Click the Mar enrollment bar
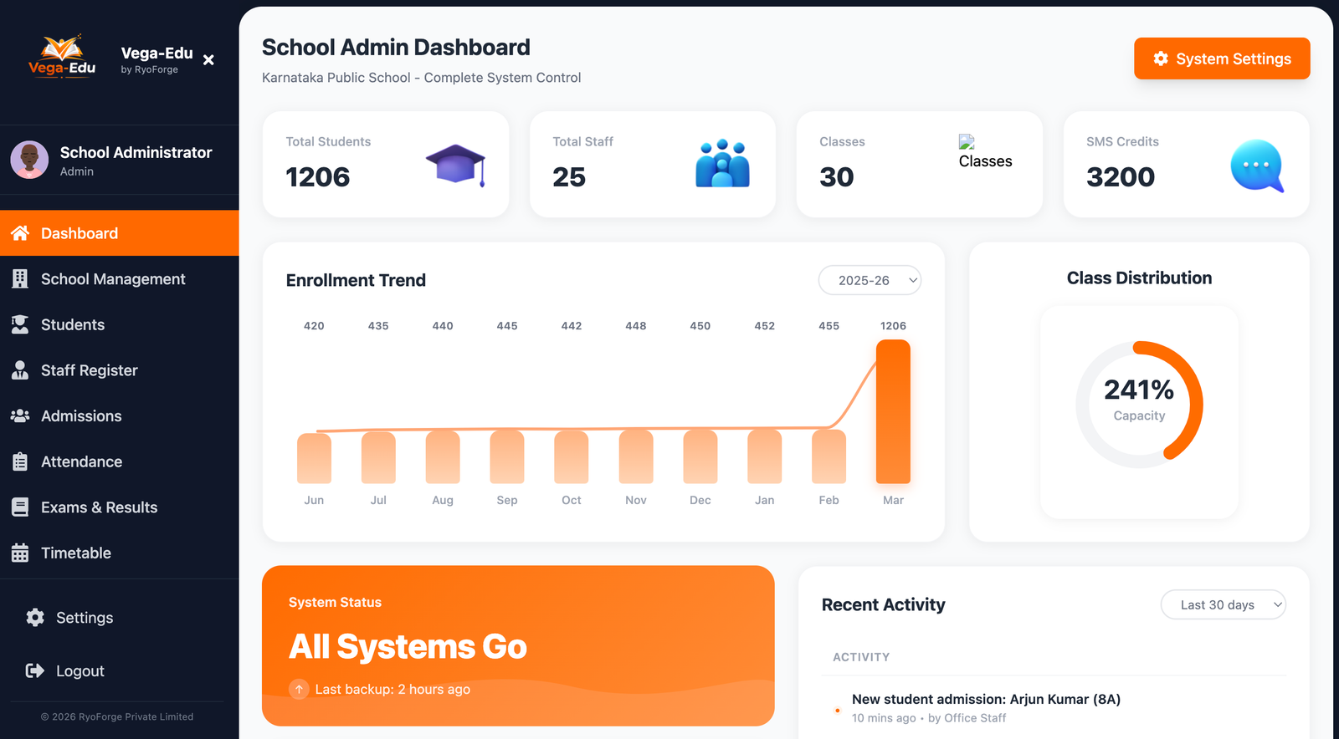1339x739 pixels. point(893,411)
